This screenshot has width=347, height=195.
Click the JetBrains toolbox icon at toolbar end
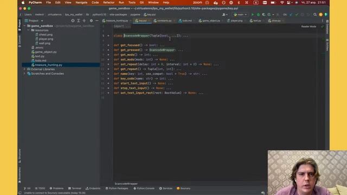pyautogui.click(x=326, y=15)
